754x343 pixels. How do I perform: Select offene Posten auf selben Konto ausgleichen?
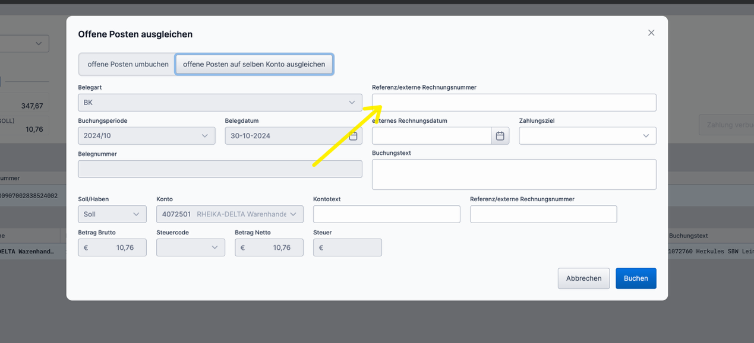254,63
